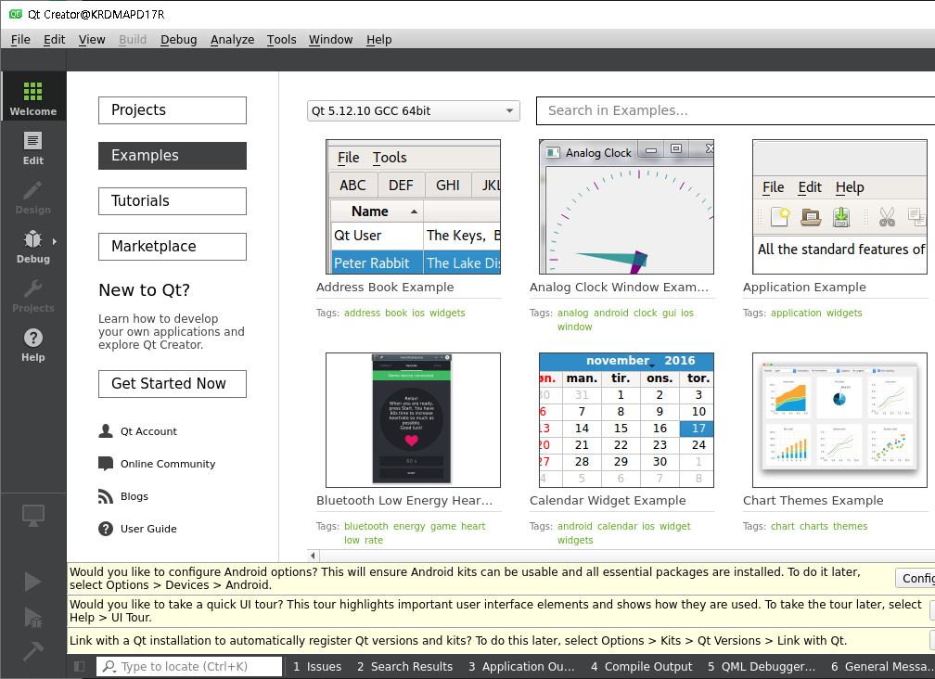Open Edit mode in the sidebar
935x679 pixels.
pos(32,147)
